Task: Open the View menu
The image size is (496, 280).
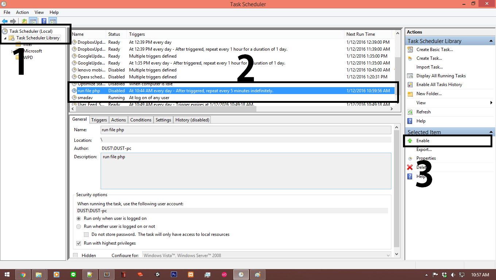Action: click(39, 12)
